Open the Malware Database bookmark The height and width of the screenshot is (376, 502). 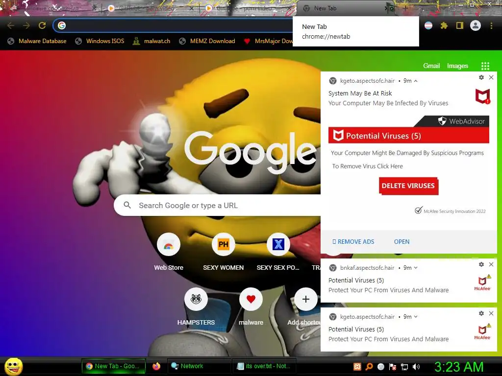tap(37, 41)
